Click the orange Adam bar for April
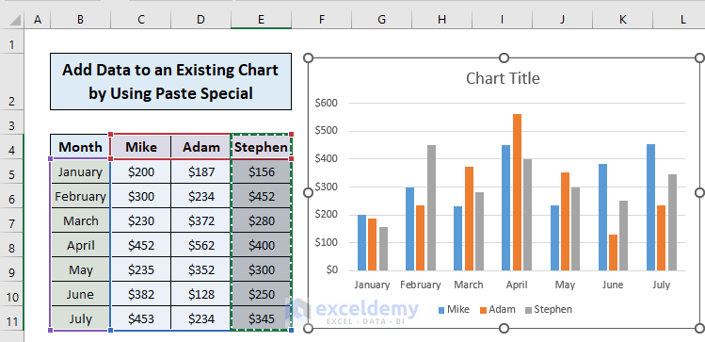 pos(517,192)
